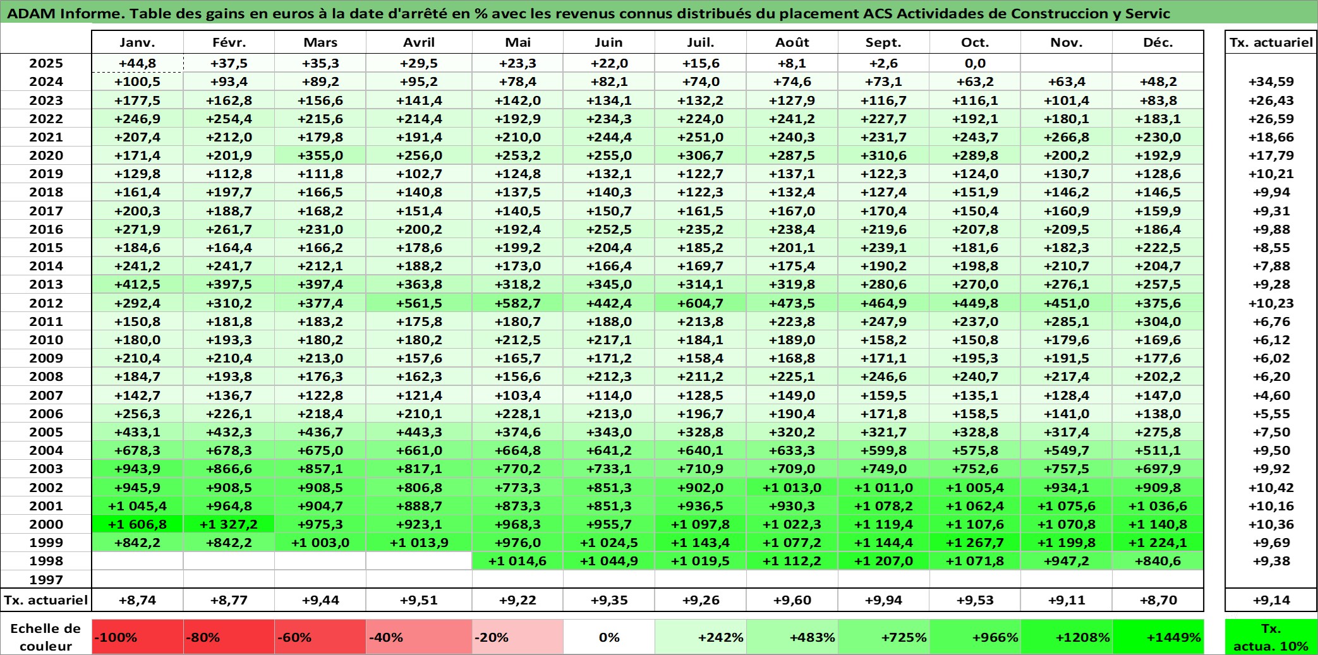Click the Tx. actuariel column header on the right

click(1271, 42)
